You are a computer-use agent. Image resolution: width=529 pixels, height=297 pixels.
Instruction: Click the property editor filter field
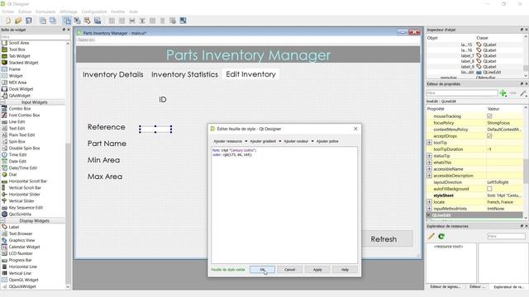(x=462, y=93)
